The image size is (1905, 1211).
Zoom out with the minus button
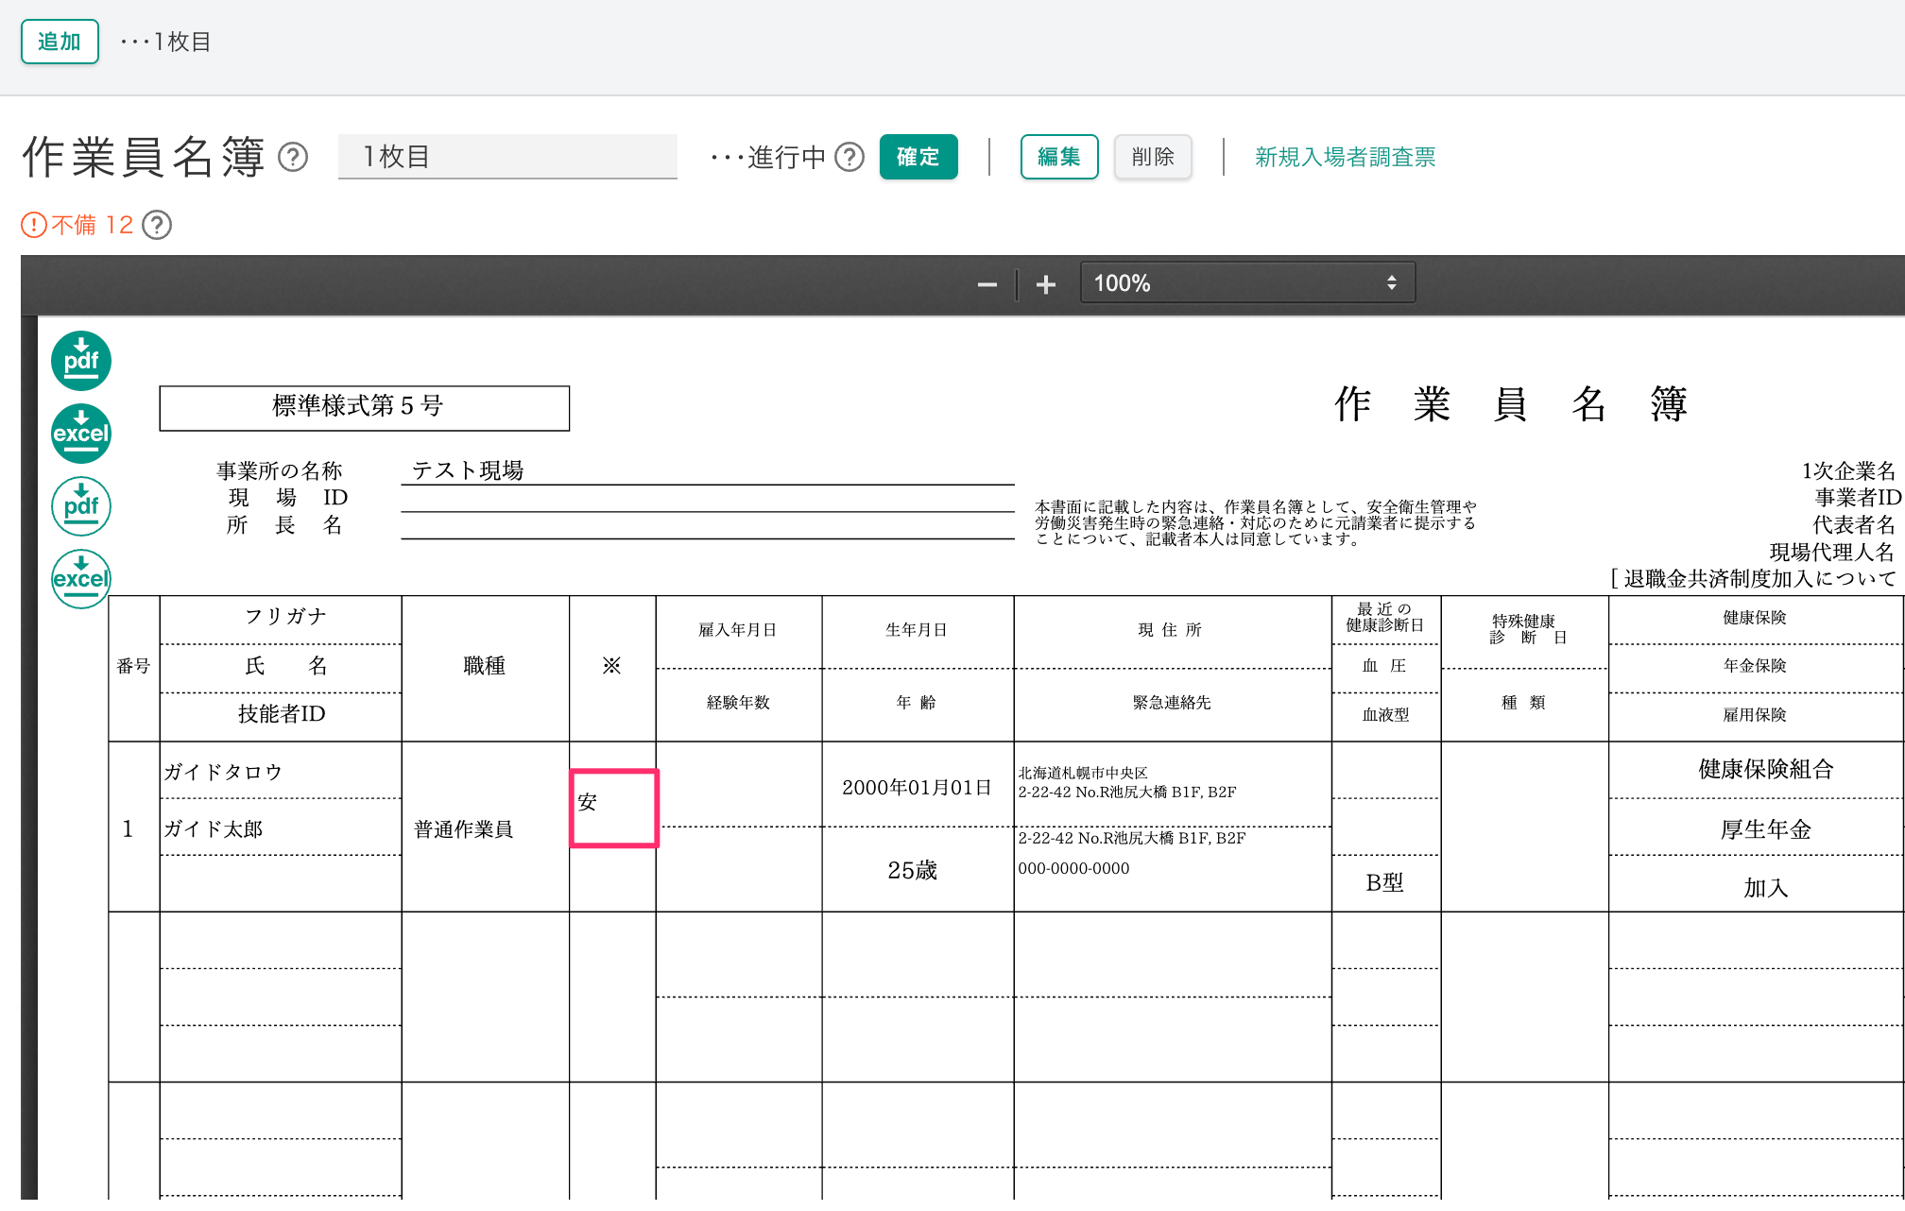(987, 284)
